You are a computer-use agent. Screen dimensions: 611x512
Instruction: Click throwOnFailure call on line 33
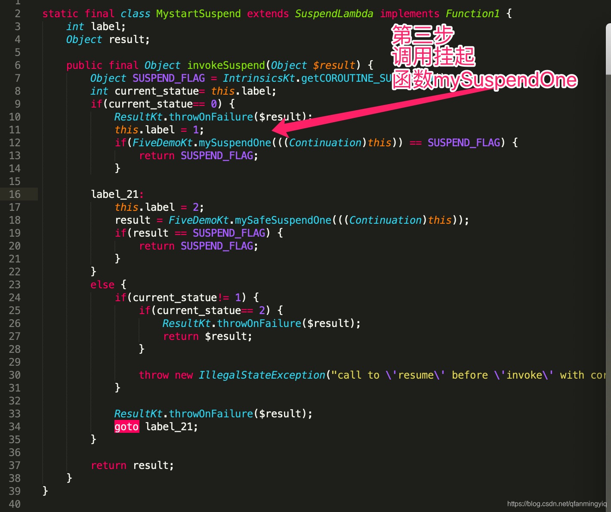click(211, 414)
